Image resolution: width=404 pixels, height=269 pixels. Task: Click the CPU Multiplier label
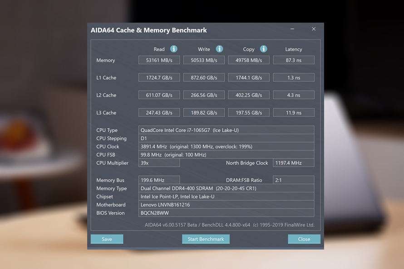coord(112,163)
